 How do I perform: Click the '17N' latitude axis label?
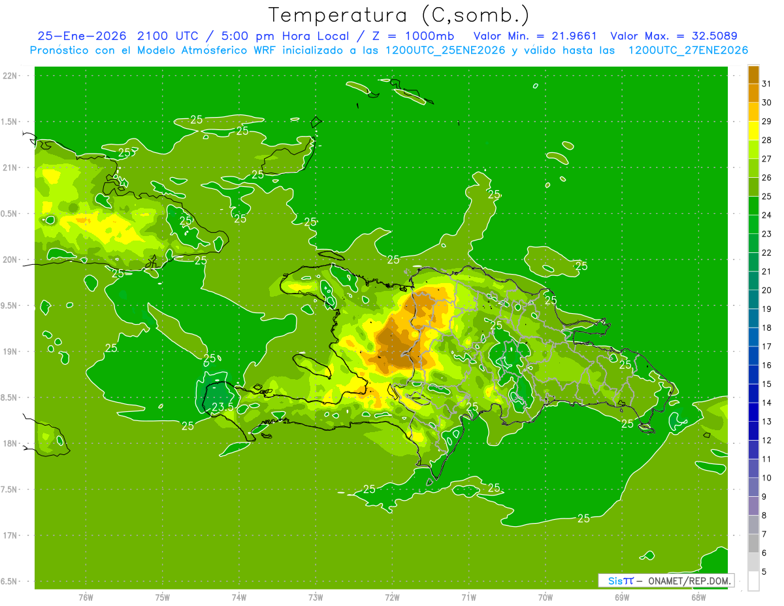(x=10, y=535)
